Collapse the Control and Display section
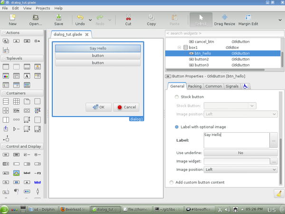The image size is (285, 214). point(4,146)
